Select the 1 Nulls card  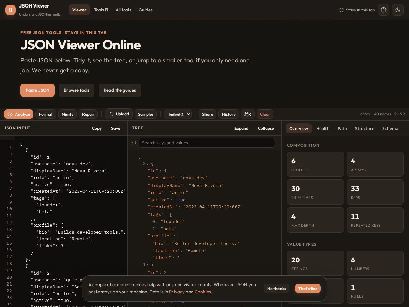375,291
